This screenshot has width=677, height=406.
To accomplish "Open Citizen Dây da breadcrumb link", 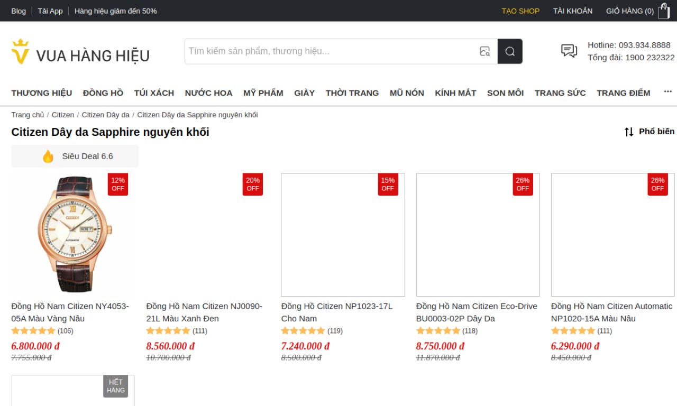I will (x=106, y=115).
